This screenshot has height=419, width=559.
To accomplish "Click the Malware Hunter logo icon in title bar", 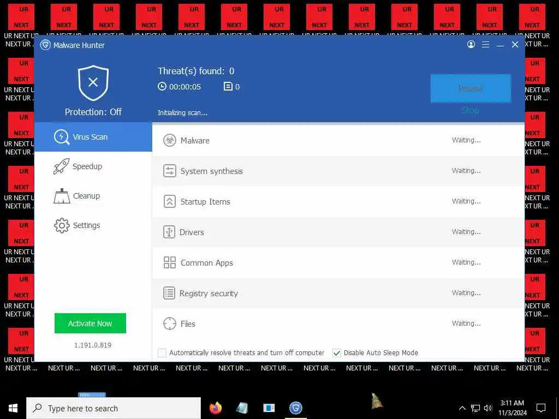I will pos(45,45).
